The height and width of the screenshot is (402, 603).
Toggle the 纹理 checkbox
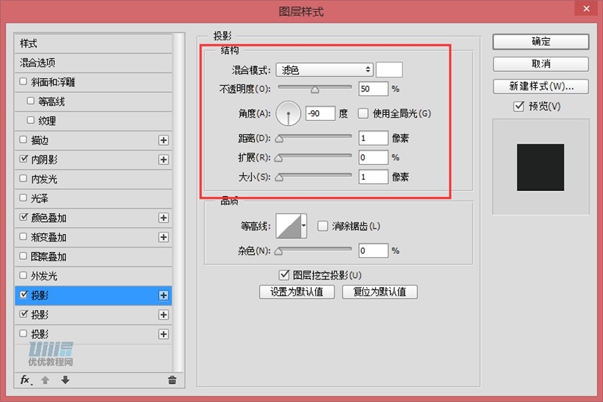(x=30, y=120)
